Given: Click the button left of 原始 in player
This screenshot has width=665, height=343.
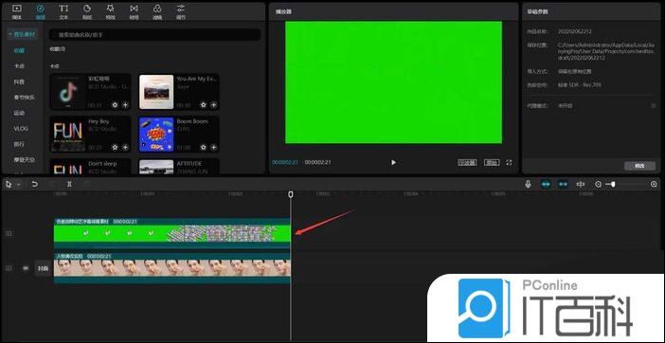Looking at the screenshot, I should [467, 162].
